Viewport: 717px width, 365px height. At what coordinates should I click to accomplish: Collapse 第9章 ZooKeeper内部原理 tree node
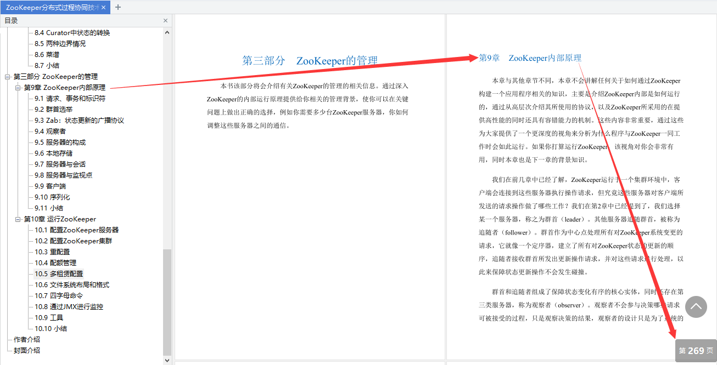tap(18, 88)
